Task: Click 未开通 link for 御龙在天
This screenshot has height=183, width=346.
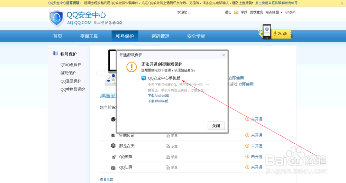Action: pyautogui.click(x=257, y=146)
